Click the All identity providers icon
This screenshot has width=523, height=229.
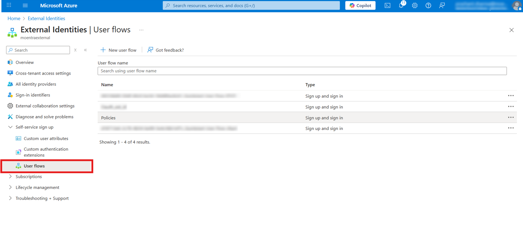10,84
